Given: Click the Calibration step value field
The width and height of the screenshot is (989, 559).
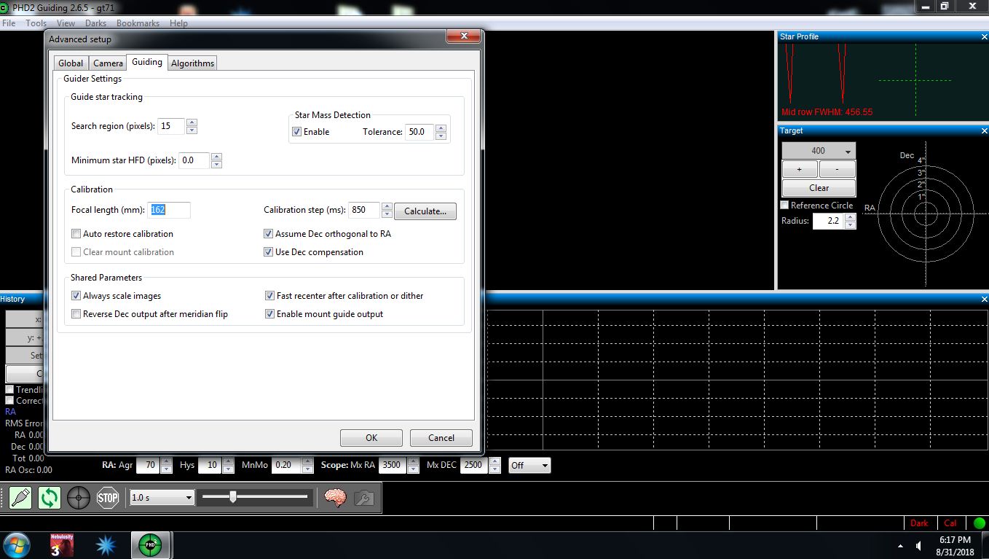Looking at the screenshot, I should [x=364, y=210].
